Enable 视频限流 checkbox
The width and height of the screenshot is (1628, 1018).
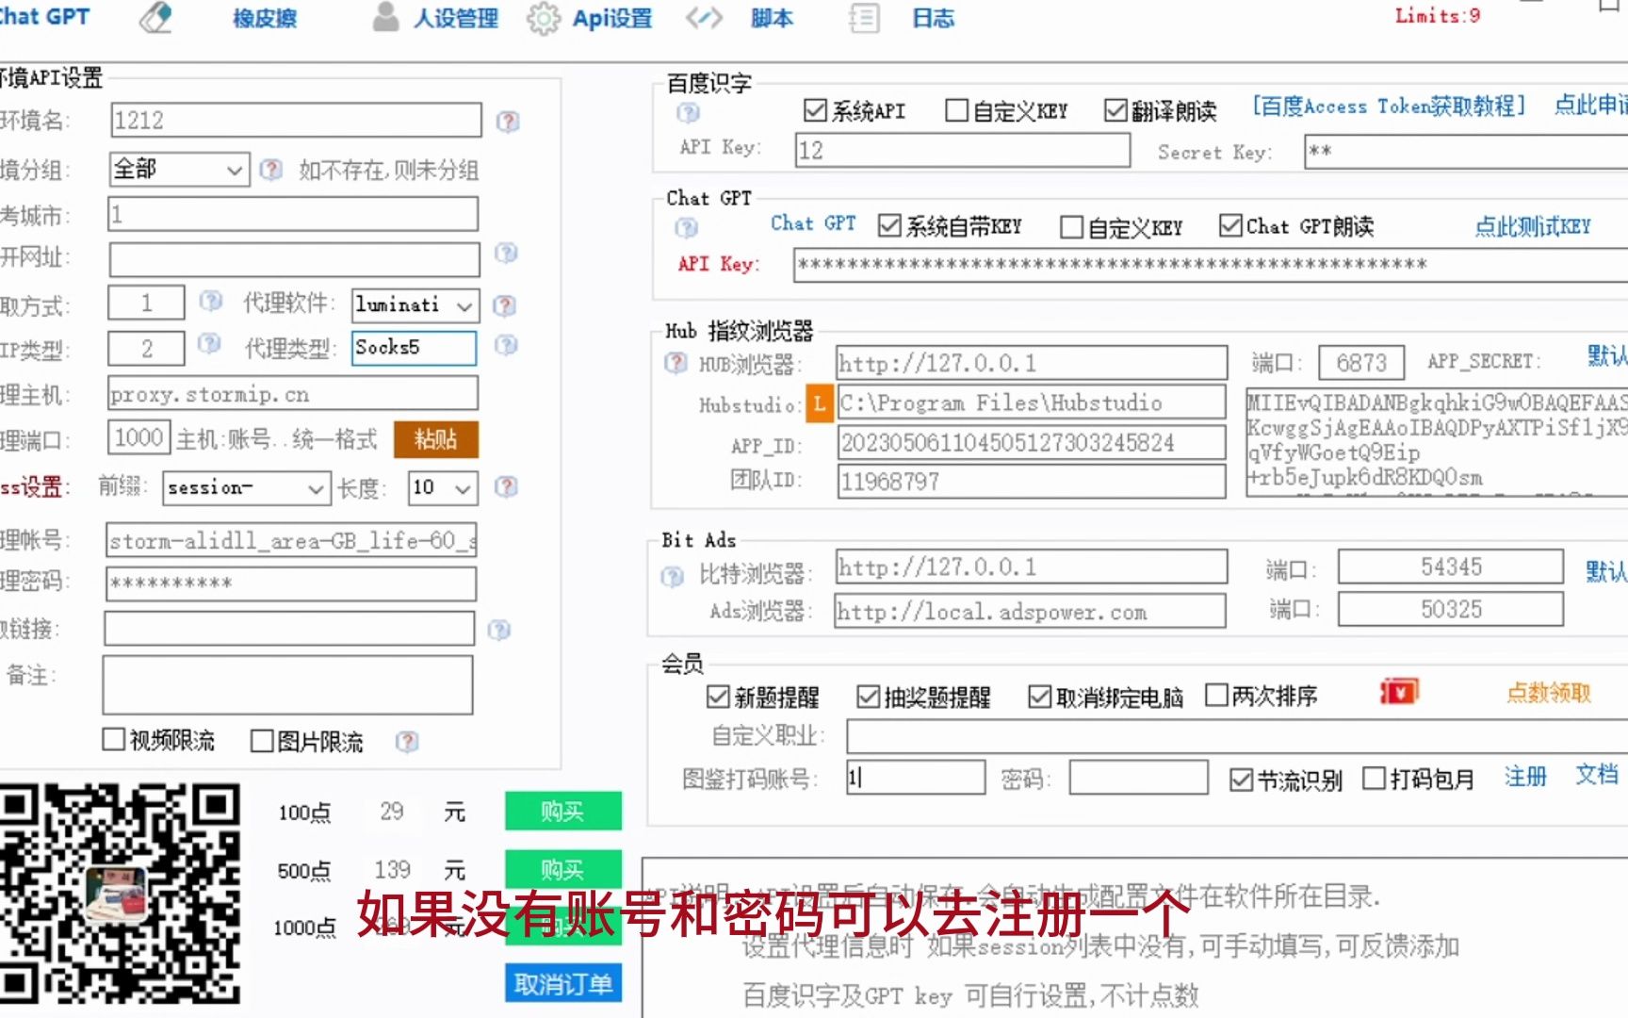[x=113, y=740]
